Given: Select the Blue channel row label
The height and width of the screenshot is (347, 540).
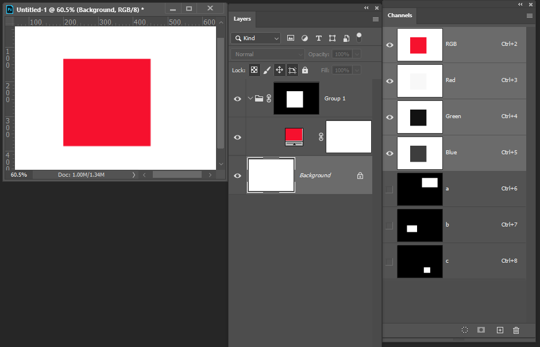Looking at the screenshot, I should pyautogui.click(x=451, y=153).
